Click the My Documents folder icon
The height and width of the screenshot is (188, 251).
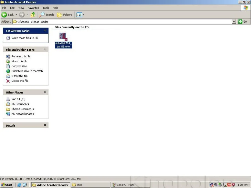tap(8, 104)
